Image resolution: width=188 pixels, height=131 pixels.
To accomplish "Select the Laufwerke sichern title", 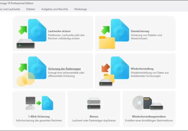I will [59, 31].
